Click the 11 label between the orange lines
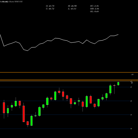Viewport: 138px width, 138px height. pyautogui.click(x=132, y=75)
